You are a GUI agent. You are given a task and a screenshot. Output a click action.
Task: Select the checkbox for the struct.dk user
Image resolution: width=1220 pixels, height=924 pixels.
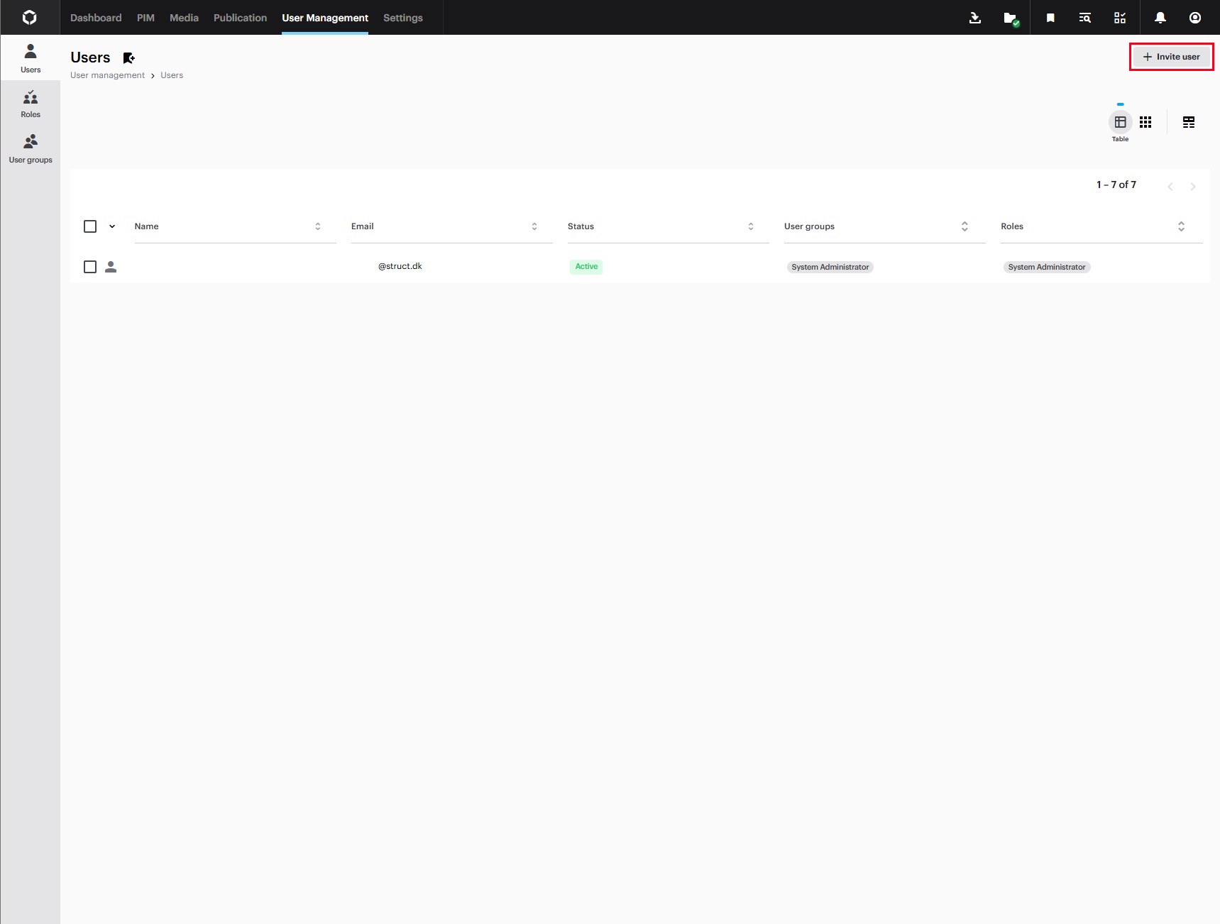pyautogui.click(x=90, y=267)
